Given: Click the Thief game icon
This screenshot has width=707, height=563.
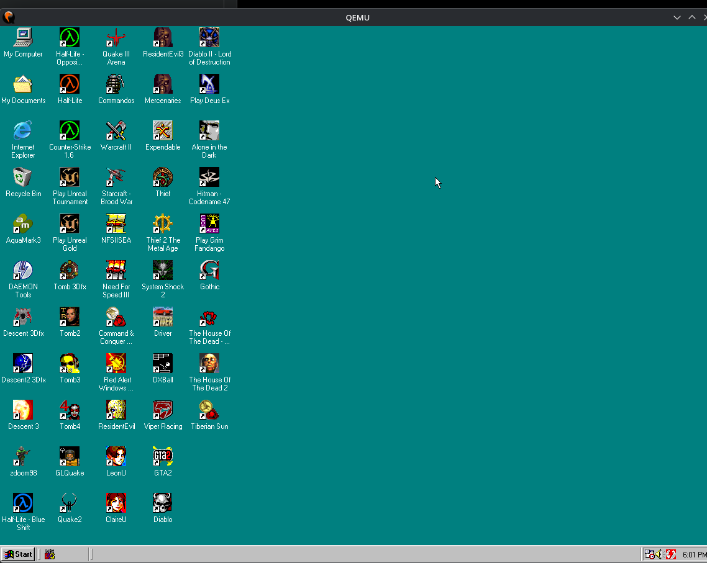Looking at the screenshot, I should click(x=163, y=177).
